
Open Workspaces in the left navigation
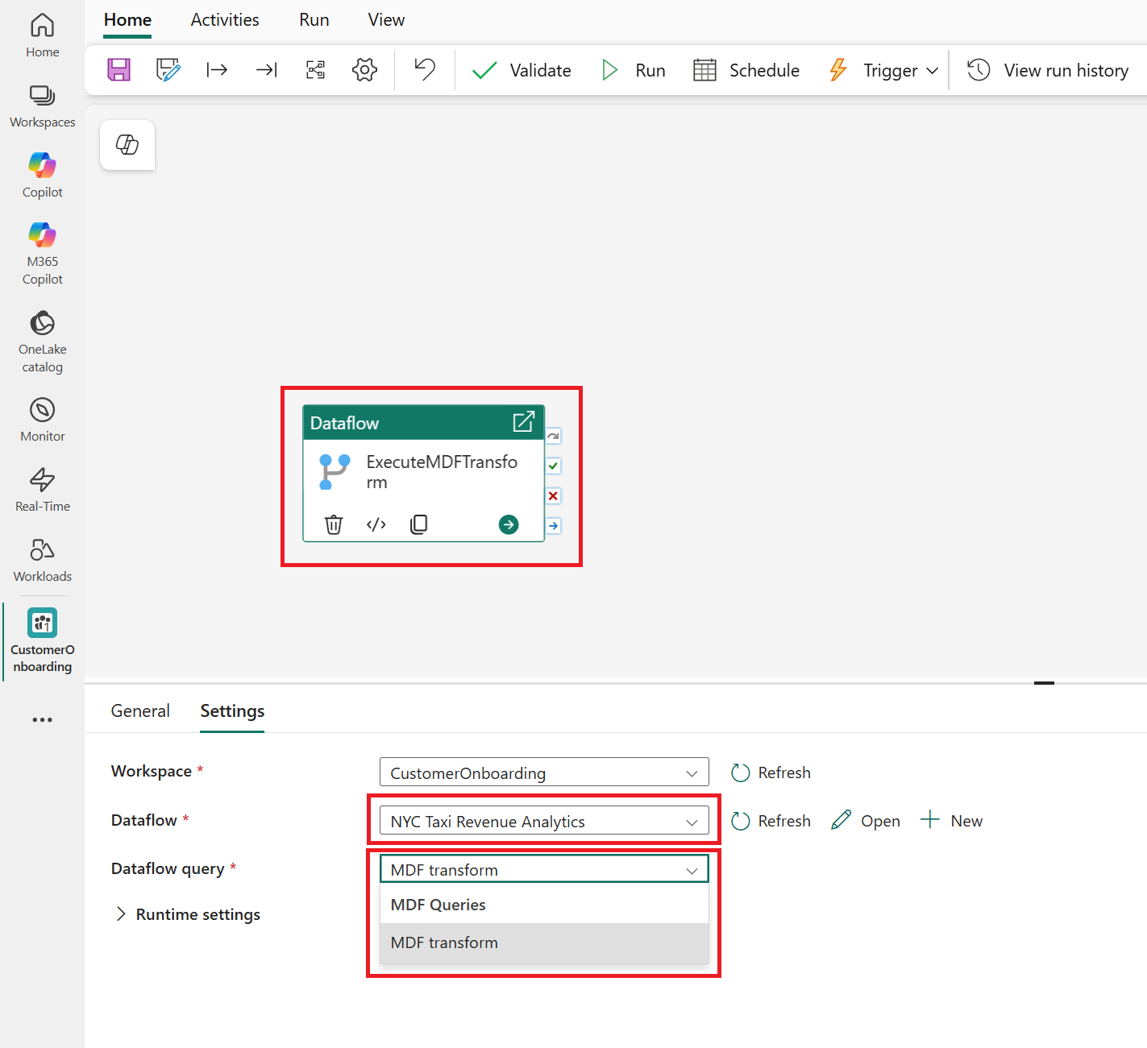point(42,106)
